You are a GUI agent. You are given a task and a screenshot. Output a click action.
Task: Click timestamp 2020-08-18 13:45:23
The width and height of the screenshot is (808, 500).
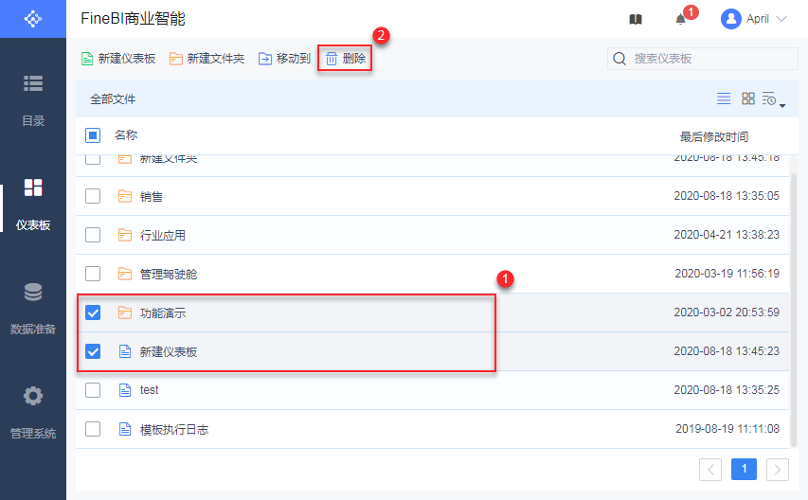click(x=727, y=351)
